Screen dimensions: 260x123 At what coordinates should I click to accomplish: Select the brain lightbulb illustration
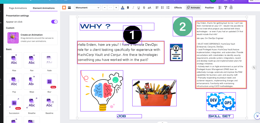(x=102, y=91)
